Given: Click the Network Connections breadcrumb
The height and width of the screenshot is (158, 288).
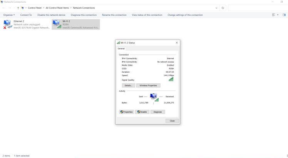Looking at the screenshot, I should (84, 8).
